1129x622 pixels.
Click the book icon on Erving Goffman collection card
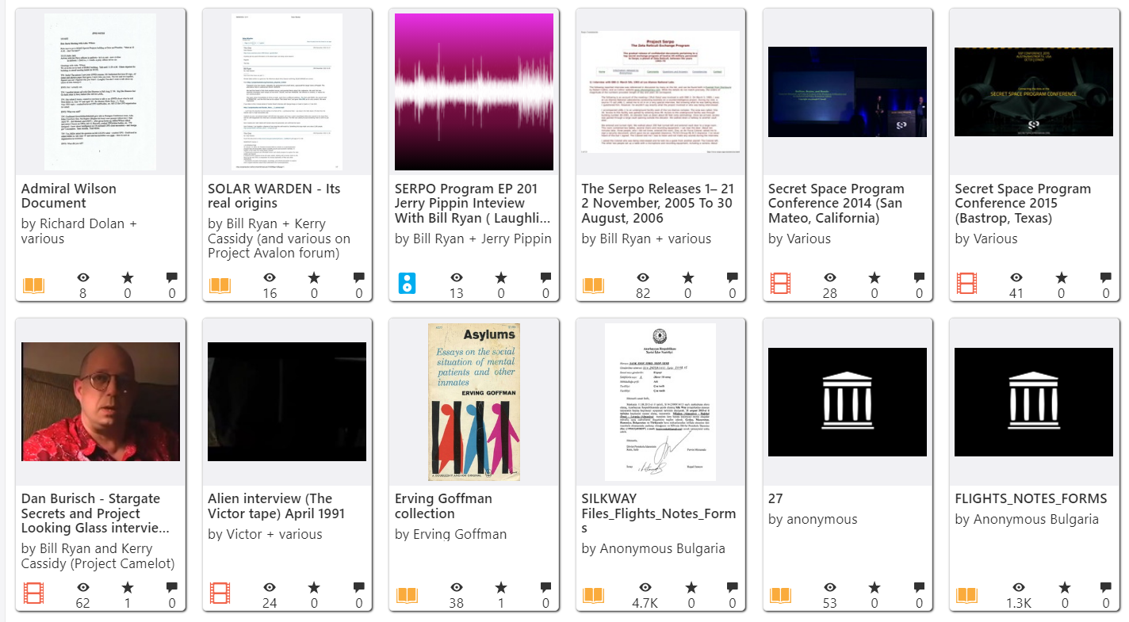tap(408, 593)
